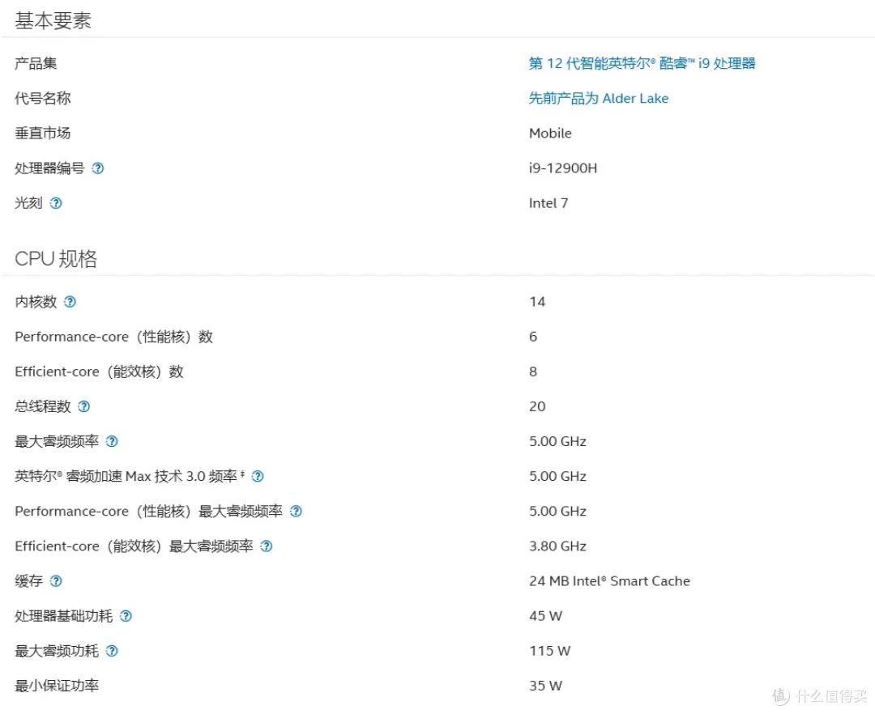Click the 产品集 label
Viewport: 875px width, 714px height.
click(x=36, y=63)
